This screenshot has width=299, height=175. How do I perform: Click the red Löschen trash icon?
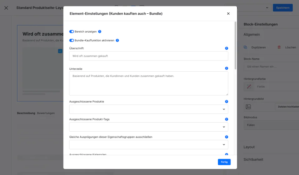coord(279,47)
